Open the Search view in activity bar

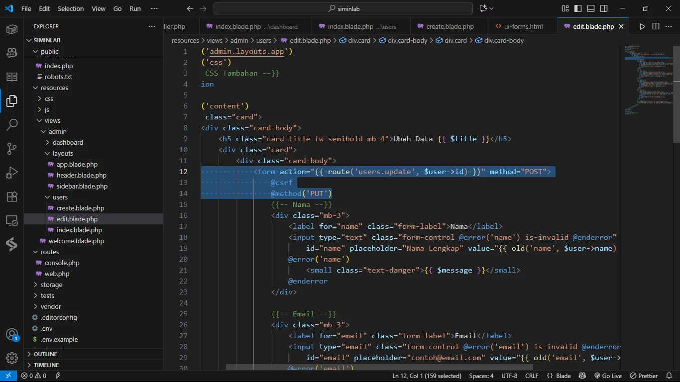coord(12,124)
